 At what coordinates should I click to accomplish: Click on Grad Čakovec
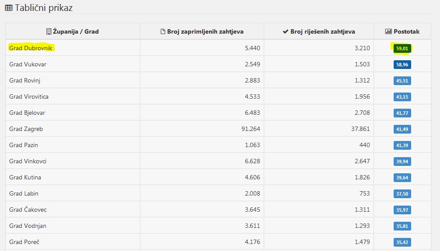pos(28,210)
